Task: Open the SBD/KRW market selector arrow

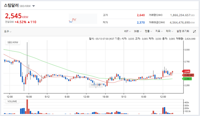Action: (33, 6)
